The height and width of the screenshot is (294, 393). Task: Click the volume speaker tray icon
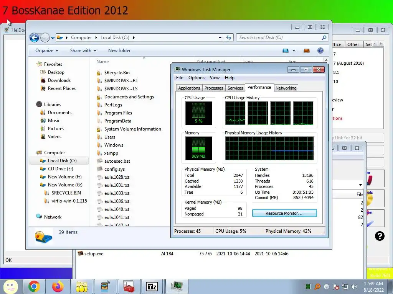354,287
